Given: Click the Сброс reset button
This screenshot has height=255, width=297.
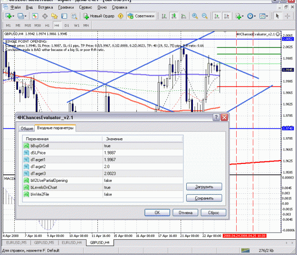Looking at the screenshot, I should [x=213, y=213].
